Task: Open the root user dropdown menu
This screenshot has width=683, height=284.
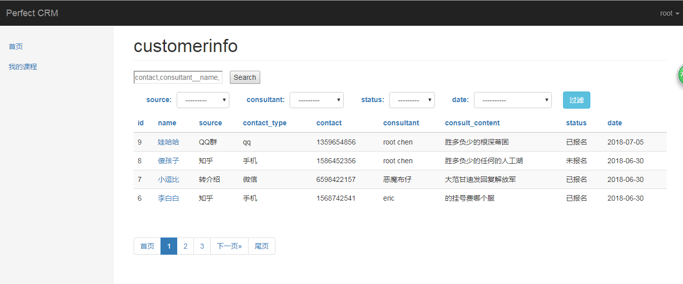Action: pyautogui.click(x=669, y=13)
